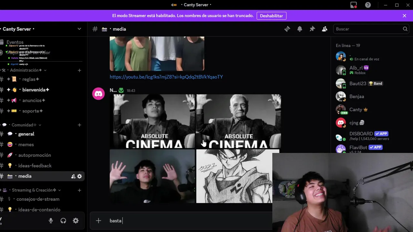The height and width of the screenshot is (232, 413).
Task: Open the group photo image thumbnail
Action: [x=157, y=53]
